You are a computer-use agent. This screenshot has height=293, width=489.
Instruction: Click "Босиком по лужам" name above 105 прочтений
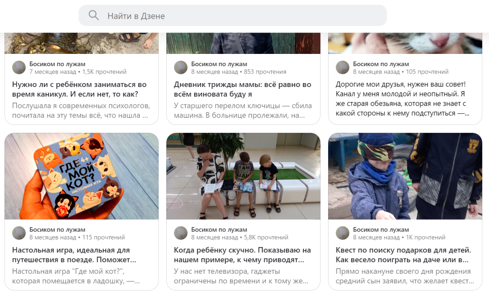click(381, 64)
